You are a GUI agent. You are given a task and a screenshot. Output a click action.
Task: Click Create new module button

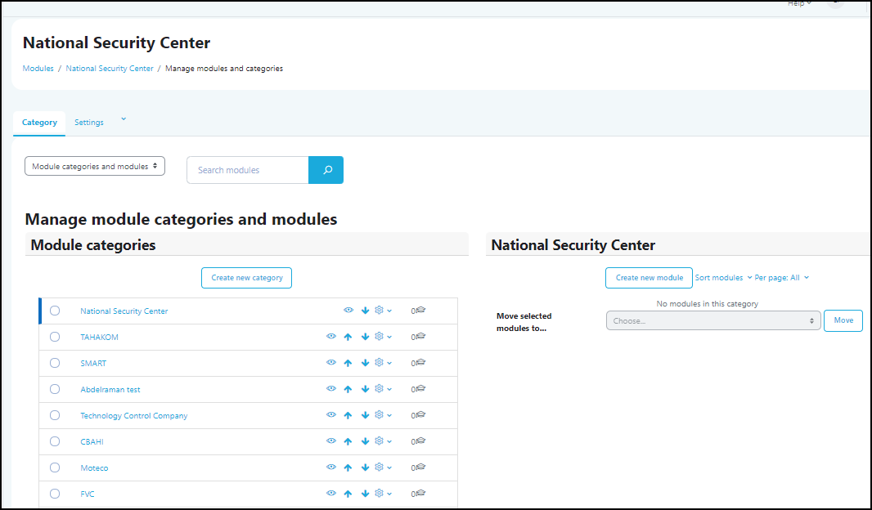click(649, 278)
